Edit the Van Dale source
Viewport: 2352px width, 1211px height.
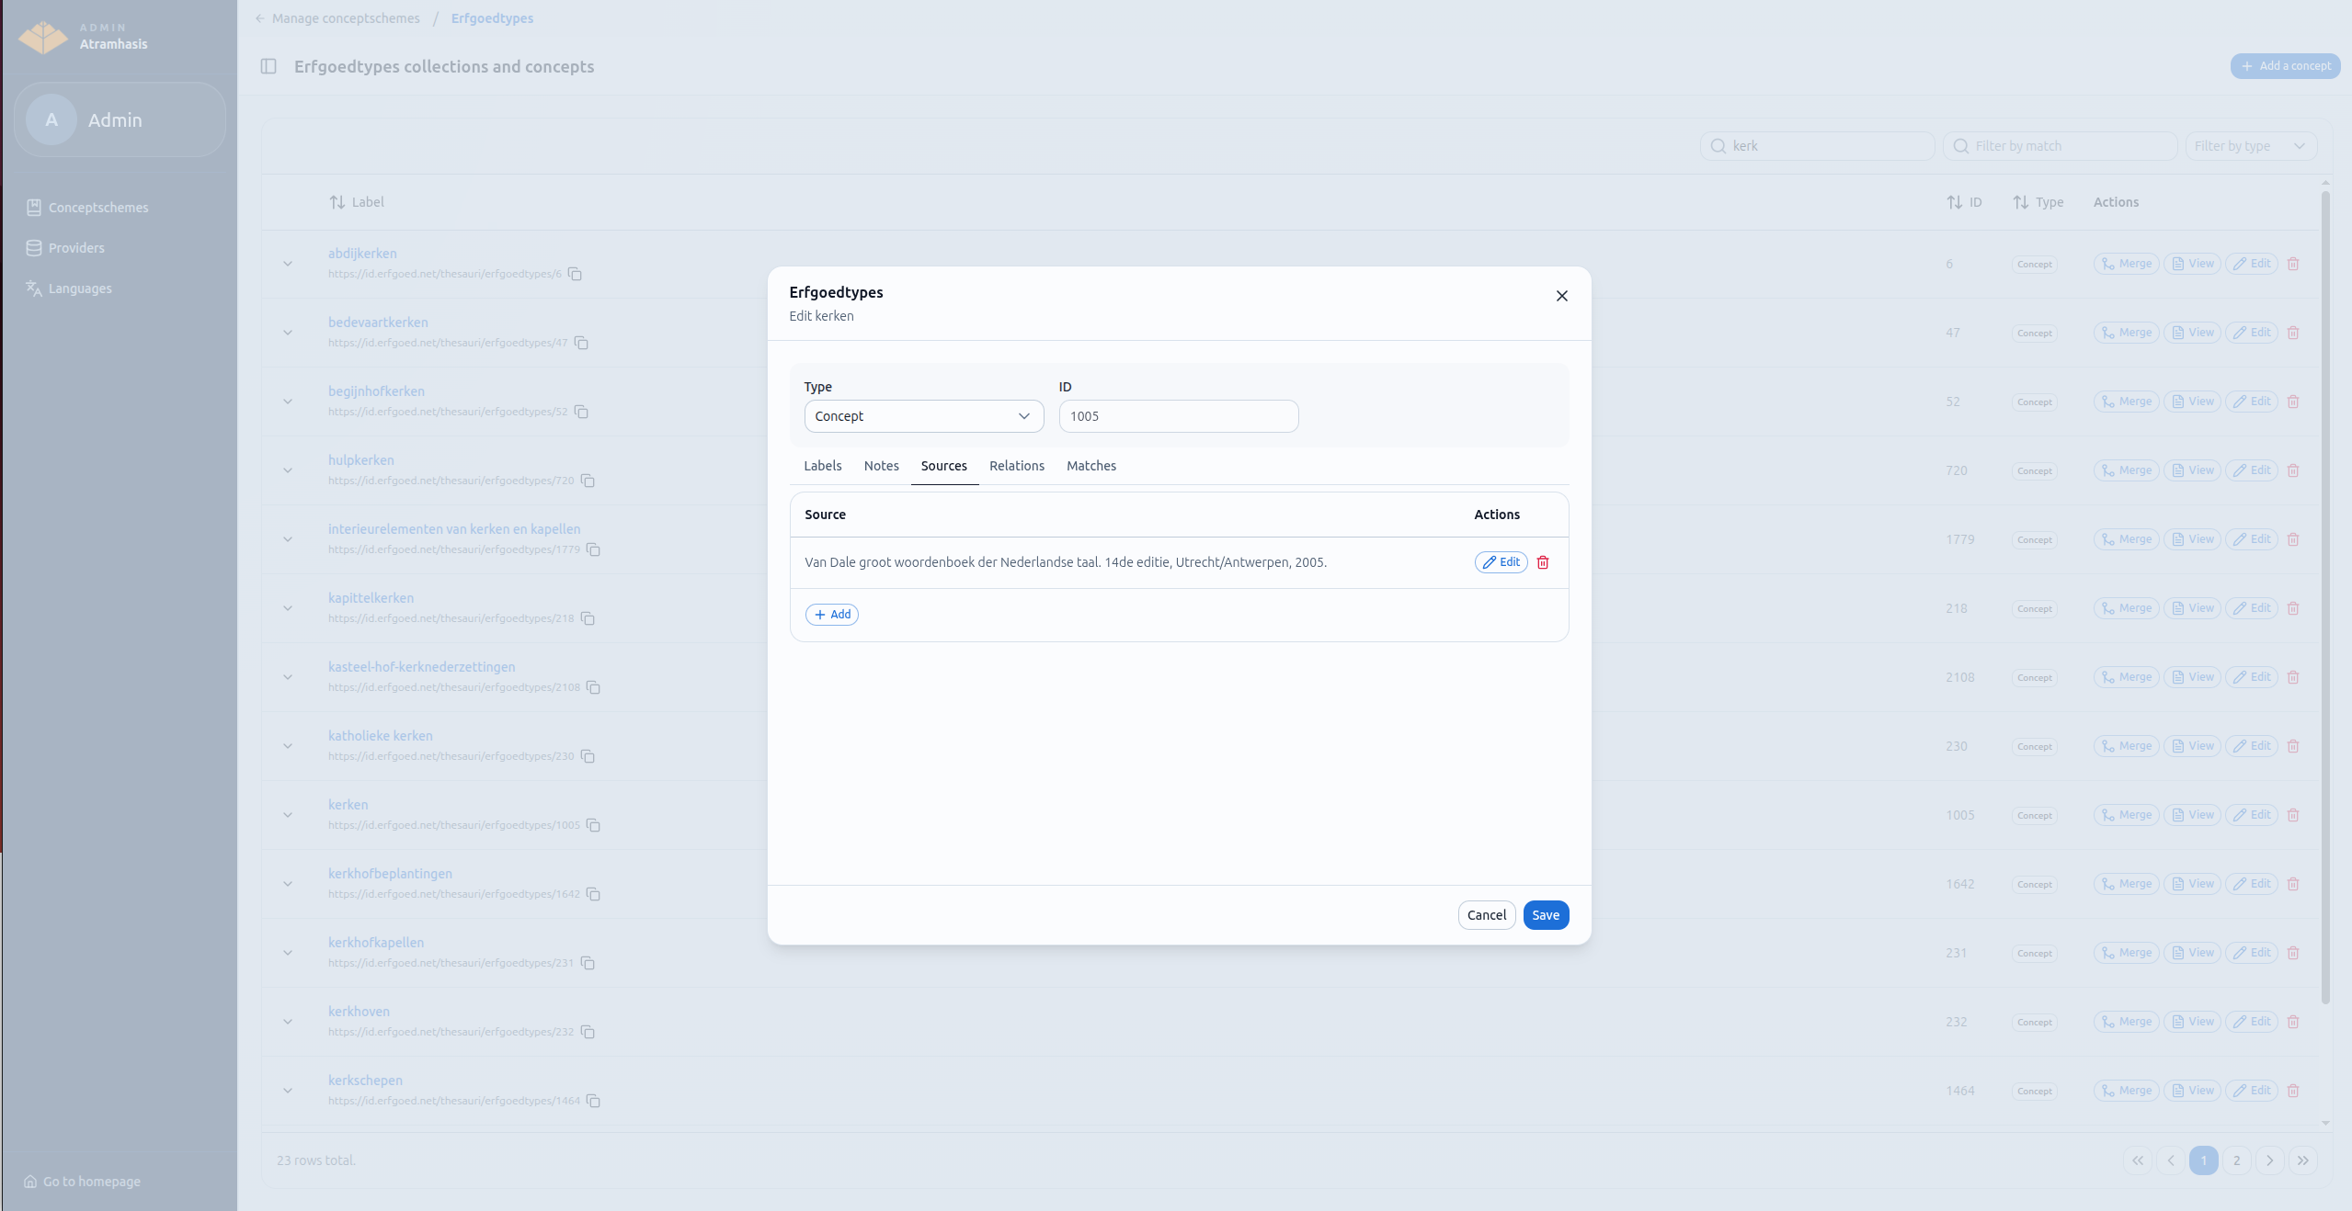click(x=1501, y=562)
